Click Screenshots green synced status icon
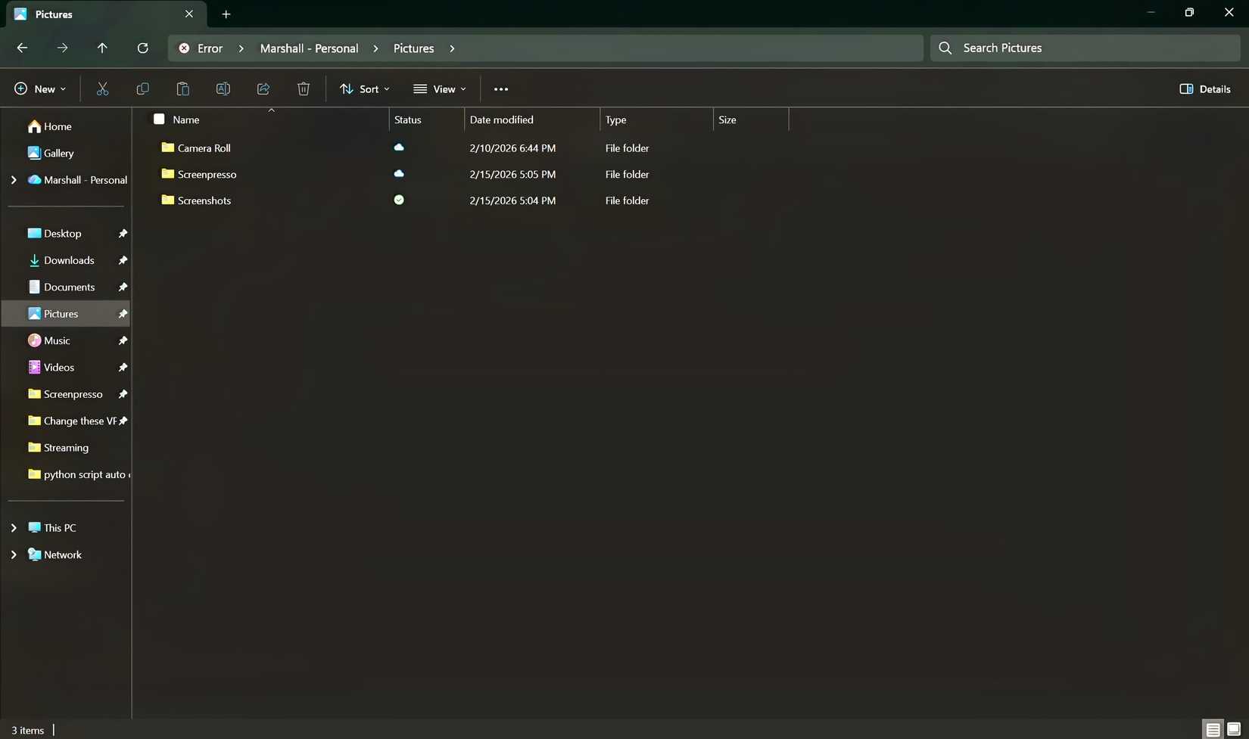The height and width of the screenshot is (739, 1249). coord(399,200)
